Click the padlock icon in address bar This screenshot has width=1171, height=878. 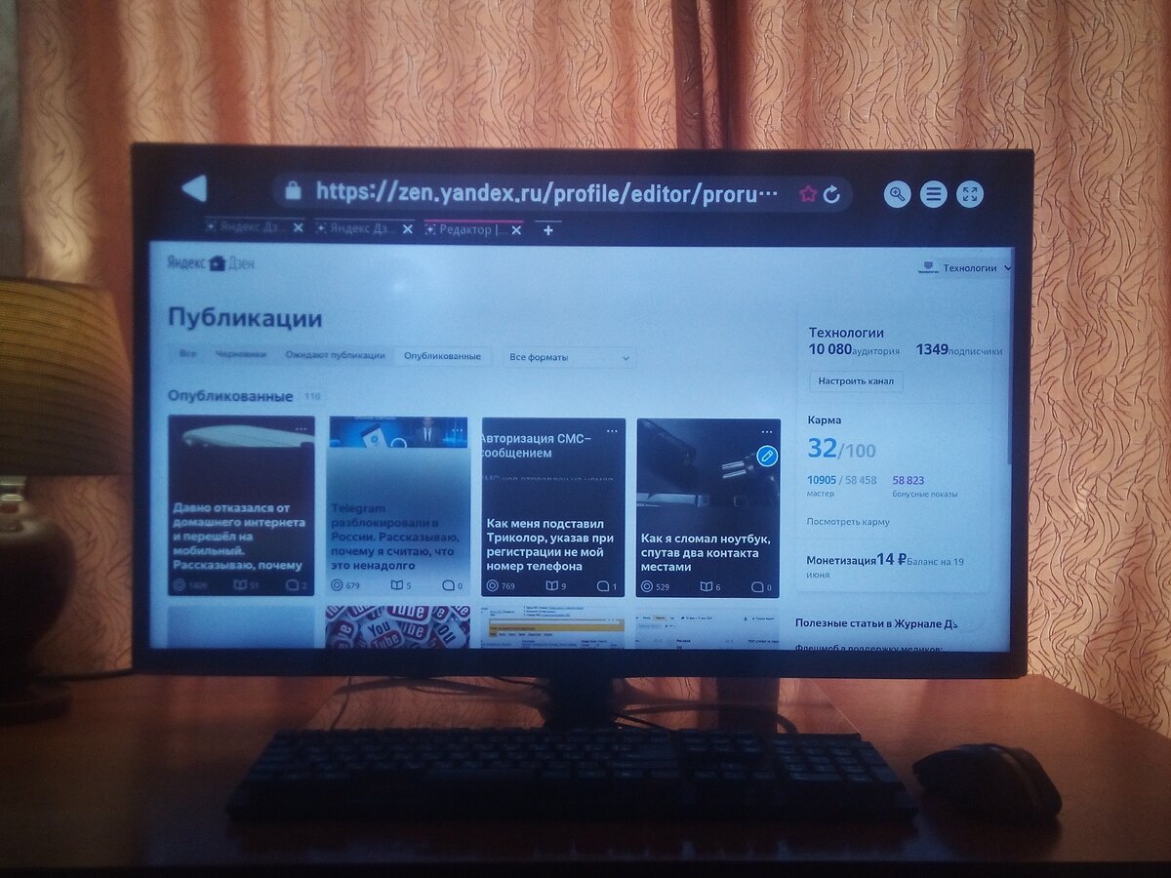click(293, 192)
